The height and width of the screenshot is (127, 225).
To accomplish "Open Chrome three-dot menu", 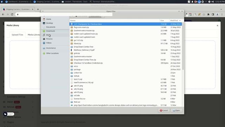I will click(x=222, y=14).
